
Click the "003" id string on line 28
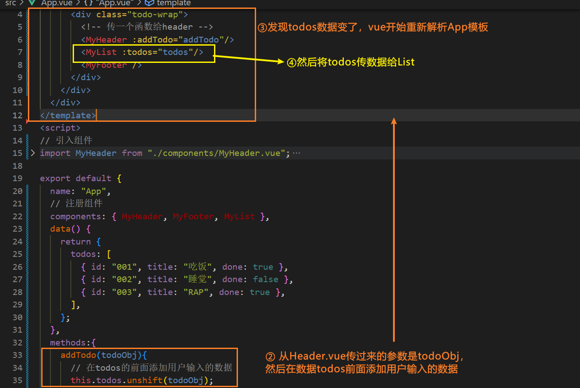(124, 292)
